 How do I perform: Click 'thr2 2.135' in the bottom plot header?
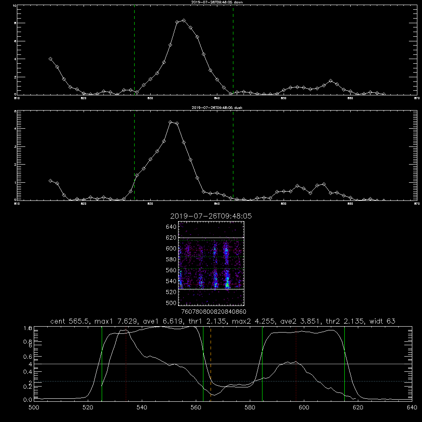(346, 321)
